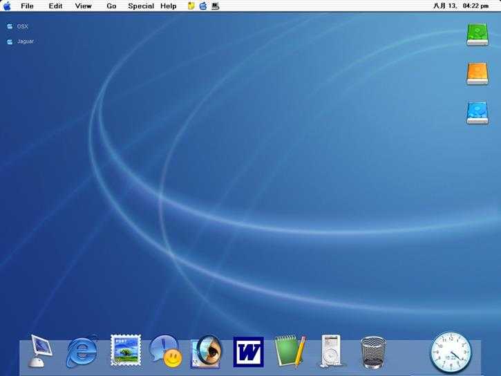Click the analog clock in dock
The width and height of the screenshot is (501, 376).
[451, 352]
